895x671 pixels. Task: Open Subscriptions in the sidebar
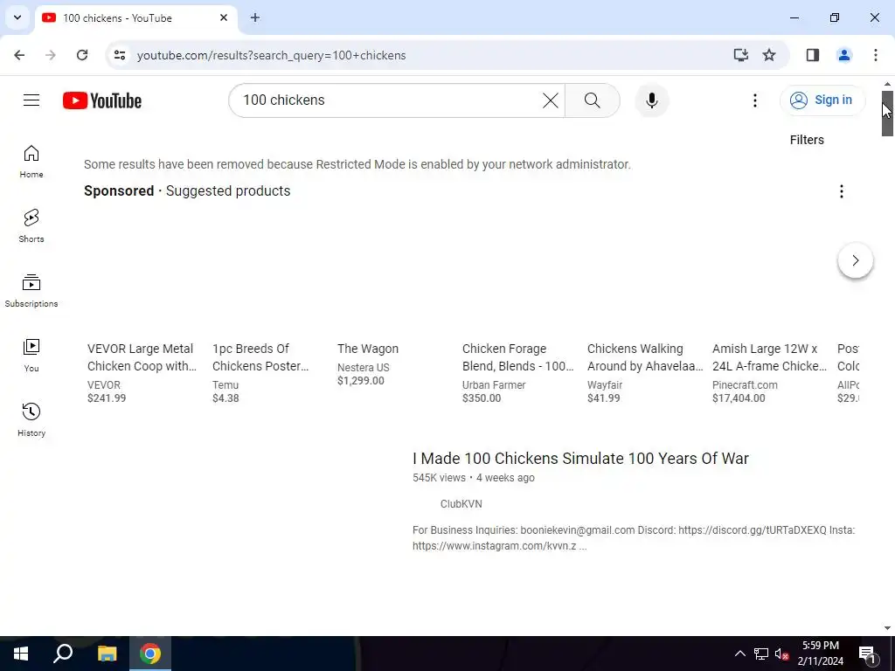click(31, 290)
